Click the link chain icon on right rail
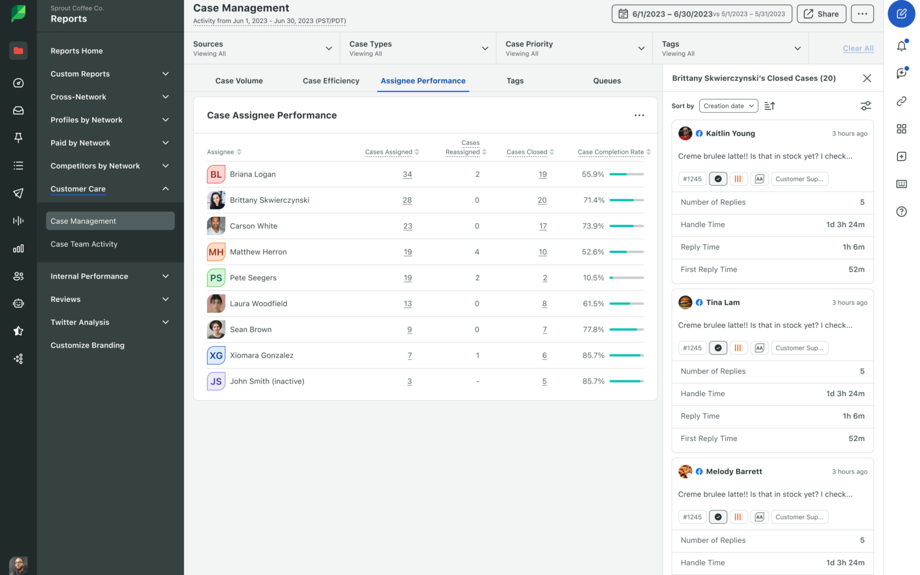 click(x=902, y=101)
